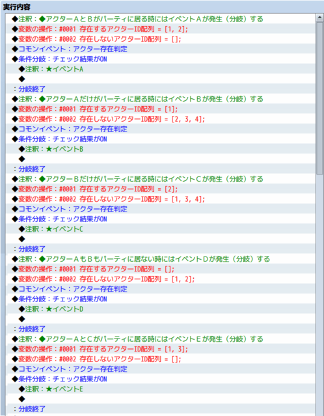Click the vertical scrollbar thumb
This screenshot has height=416, width=324.
click(x=319, y=98)
